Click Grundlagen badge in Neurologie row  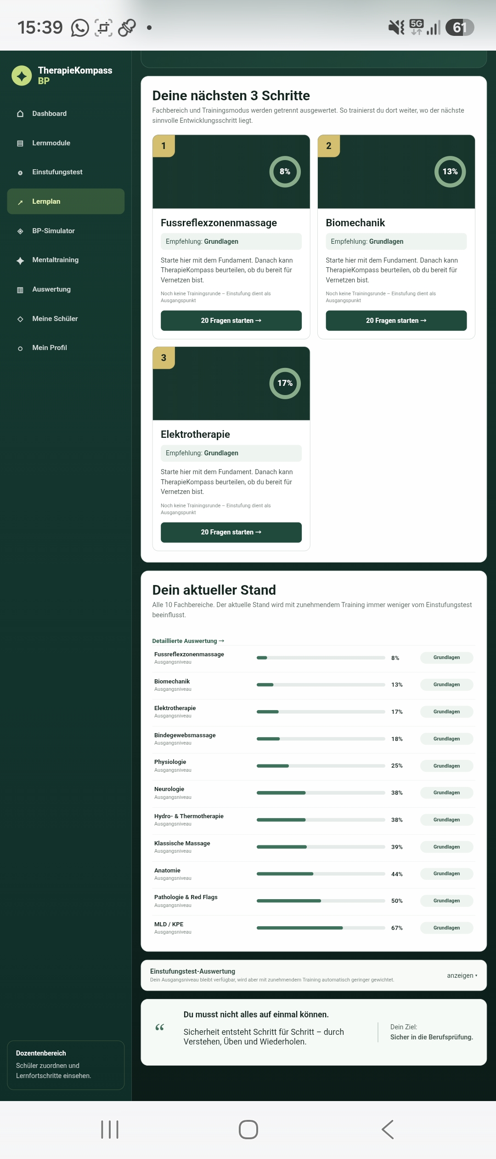(x=446, y=792)
